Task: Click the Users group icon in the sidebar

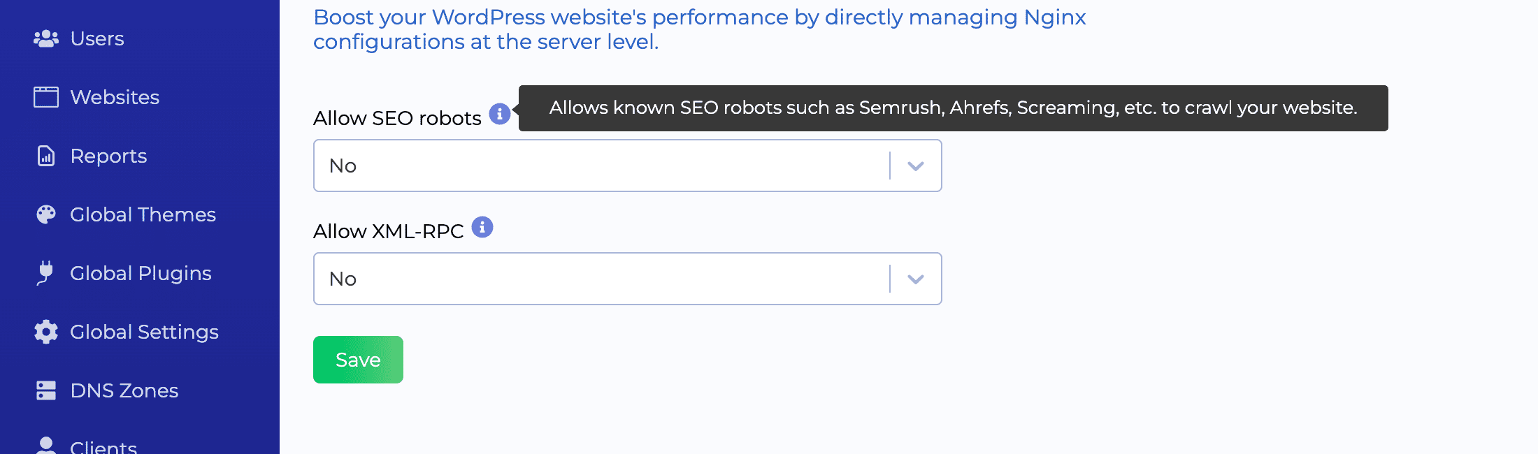Action: tap(45, 38)
